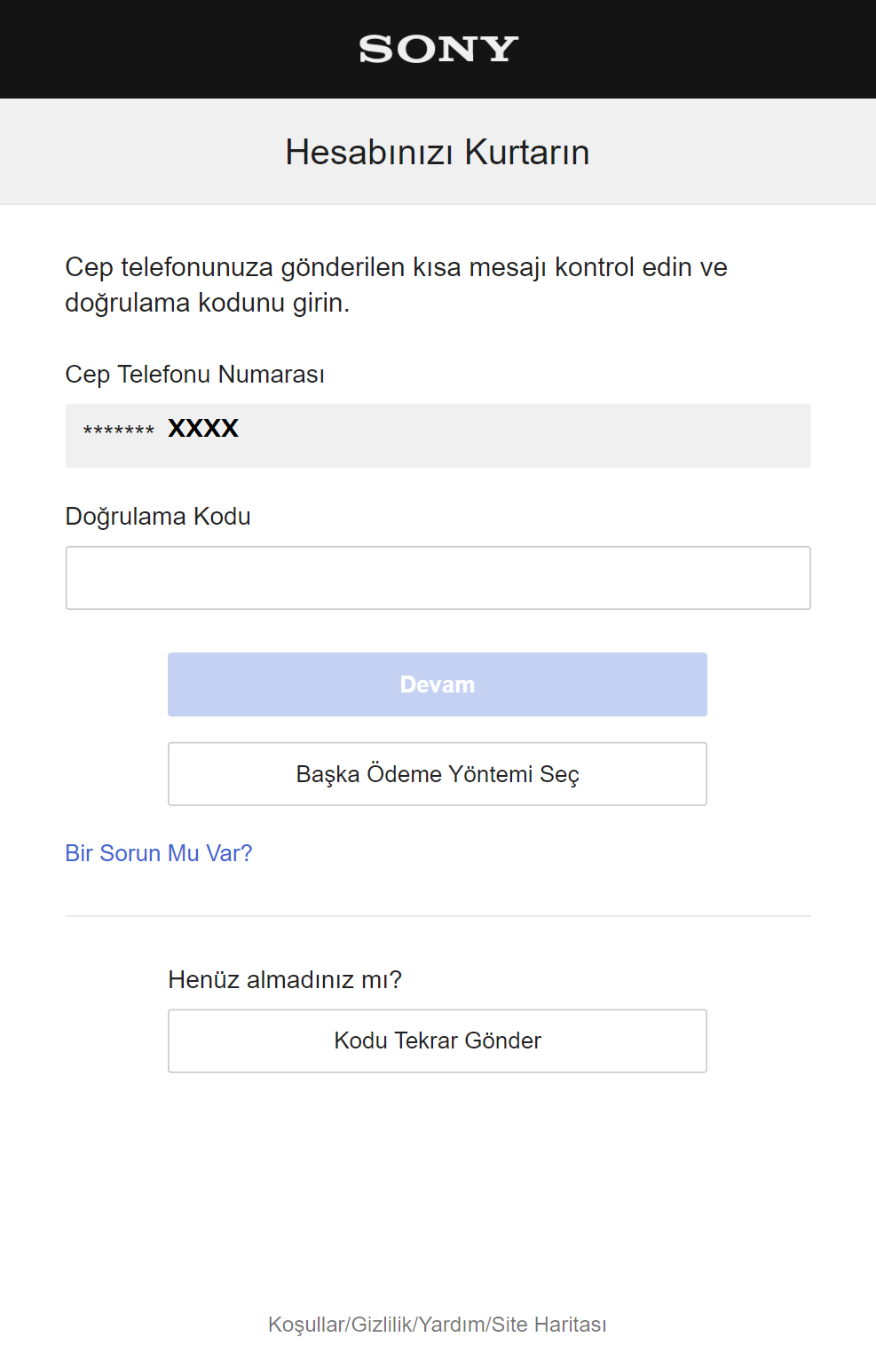Click Bir Sorun Mu Var? help link
Viewport: 876px width, 1345px height.
tap(157, 852)
